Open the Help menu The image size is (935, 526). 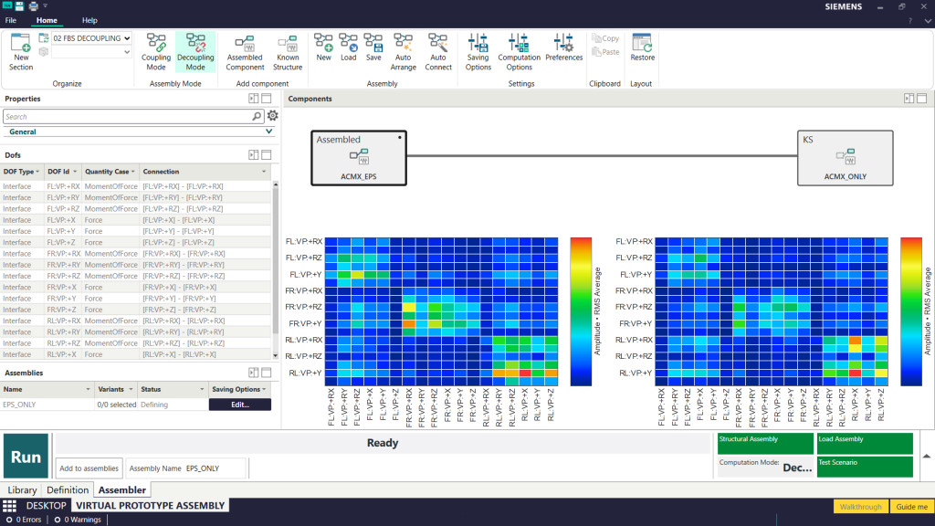pyautogui.click(x=89, y=20)
